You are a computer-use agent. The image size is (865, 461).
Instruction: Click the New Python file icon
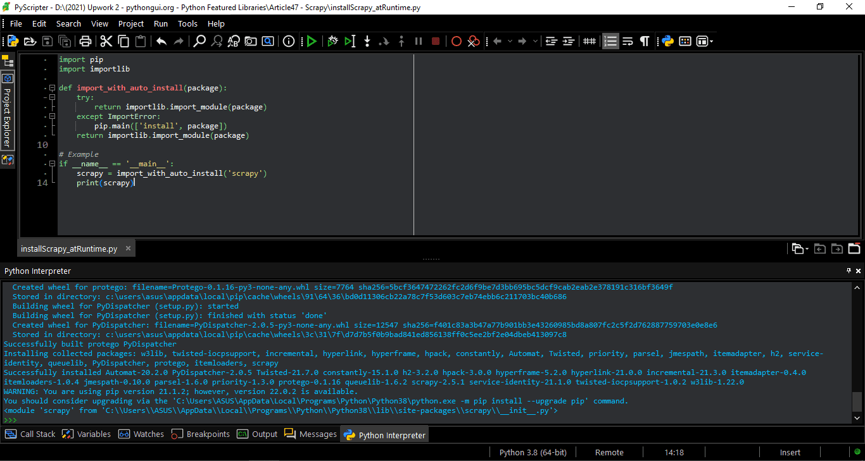click(13, 41)
